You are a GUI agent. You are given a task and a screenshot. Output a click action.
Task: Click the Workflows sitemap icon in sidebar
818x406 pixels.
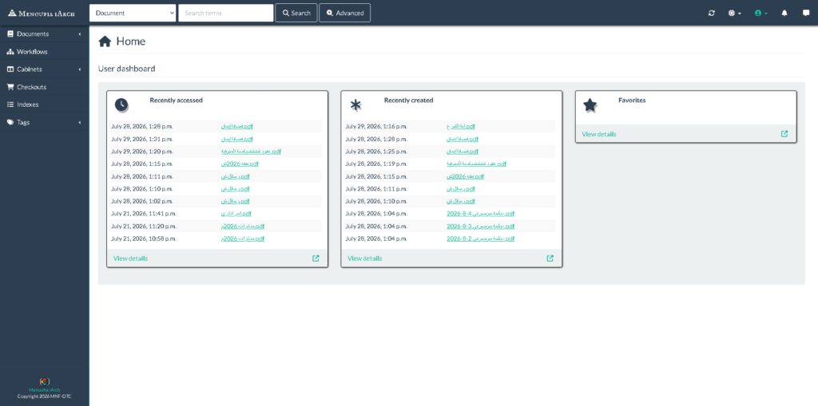click(10, 52)
